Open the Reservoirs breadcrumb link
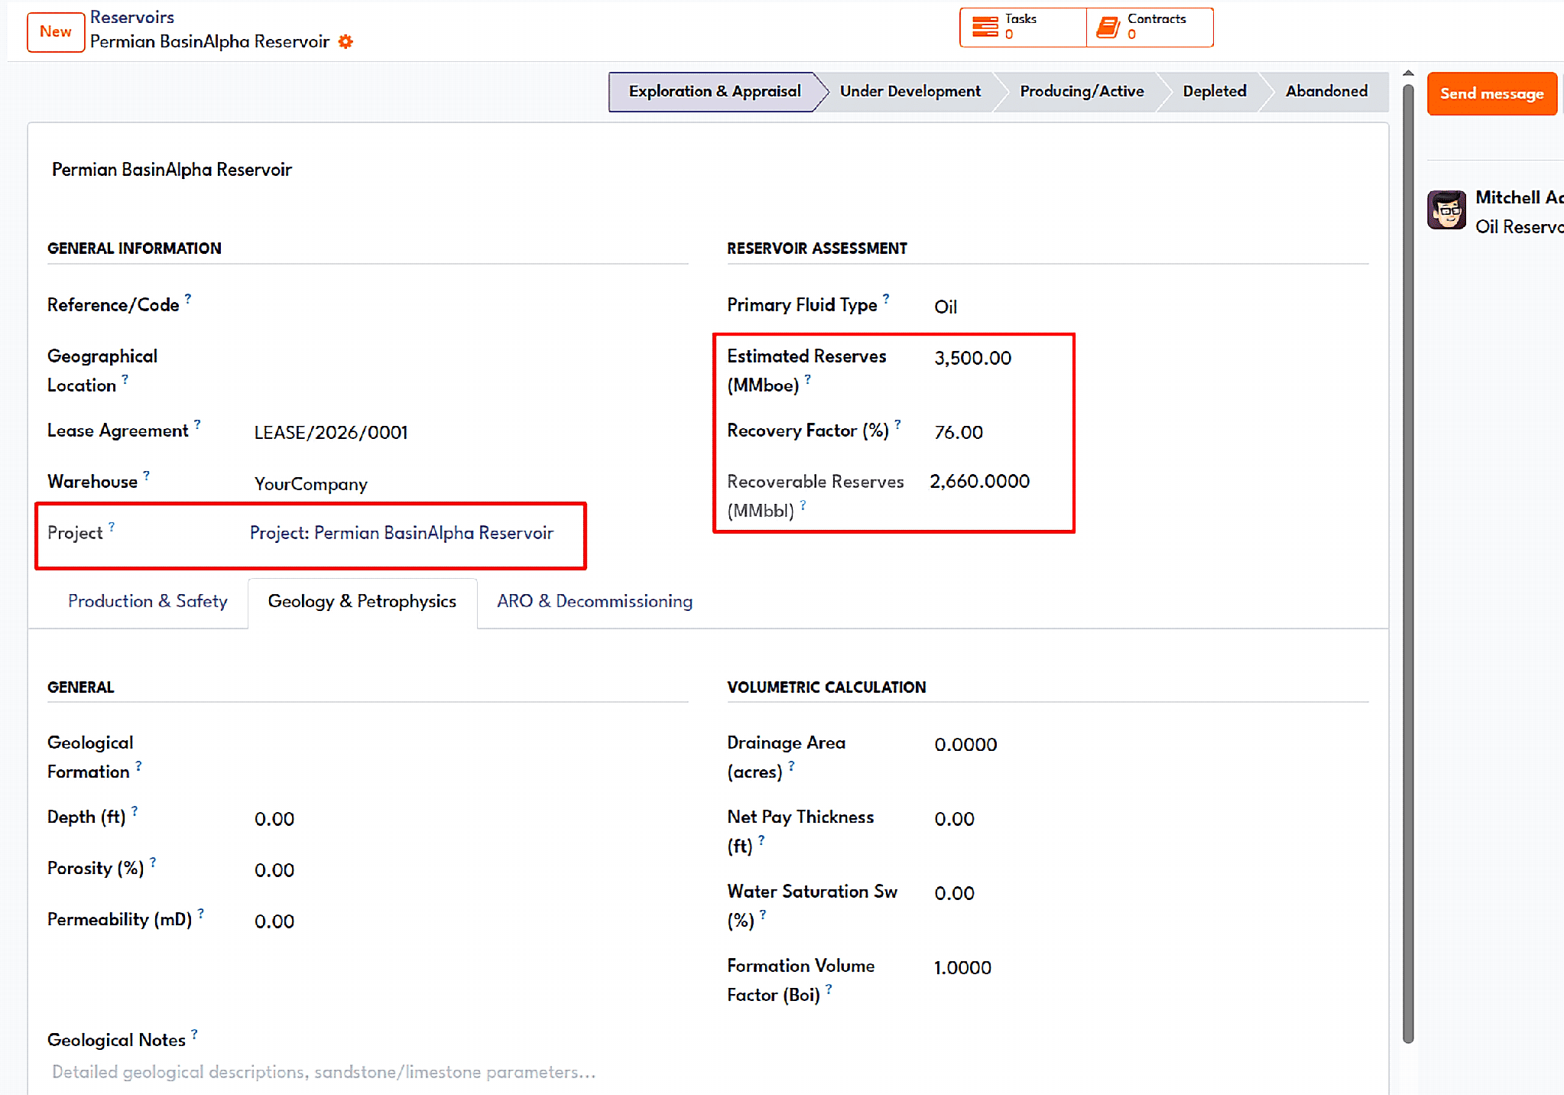The width and height of the screenshot is (1564, 1095). pyautogui.click(x=132, y=17)
